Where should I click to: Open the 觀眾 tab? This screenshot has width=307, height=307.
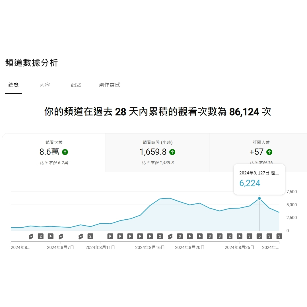[x=76, y=85]
